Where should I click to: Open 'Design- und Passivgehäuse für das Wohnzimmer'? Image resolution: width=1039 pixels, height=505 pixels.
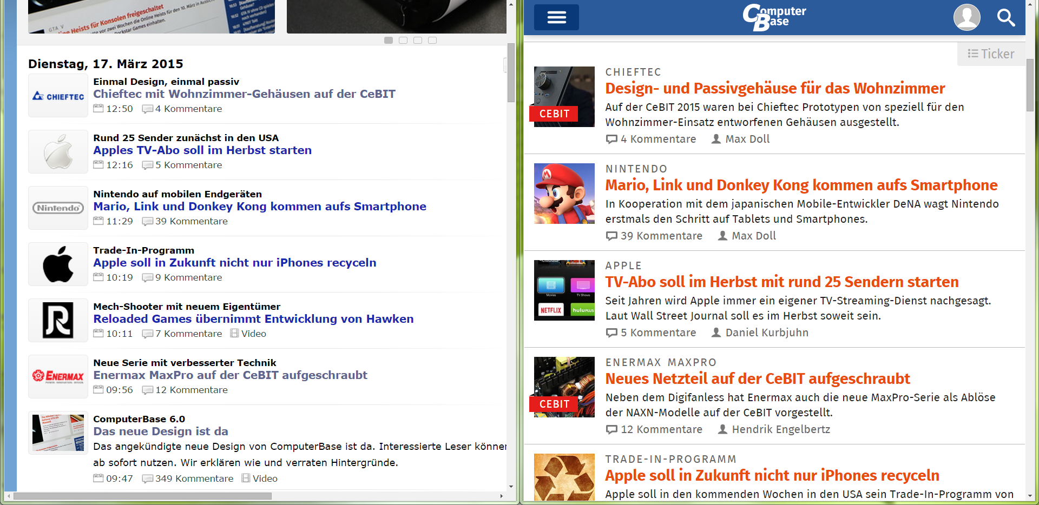coord(775,88)
